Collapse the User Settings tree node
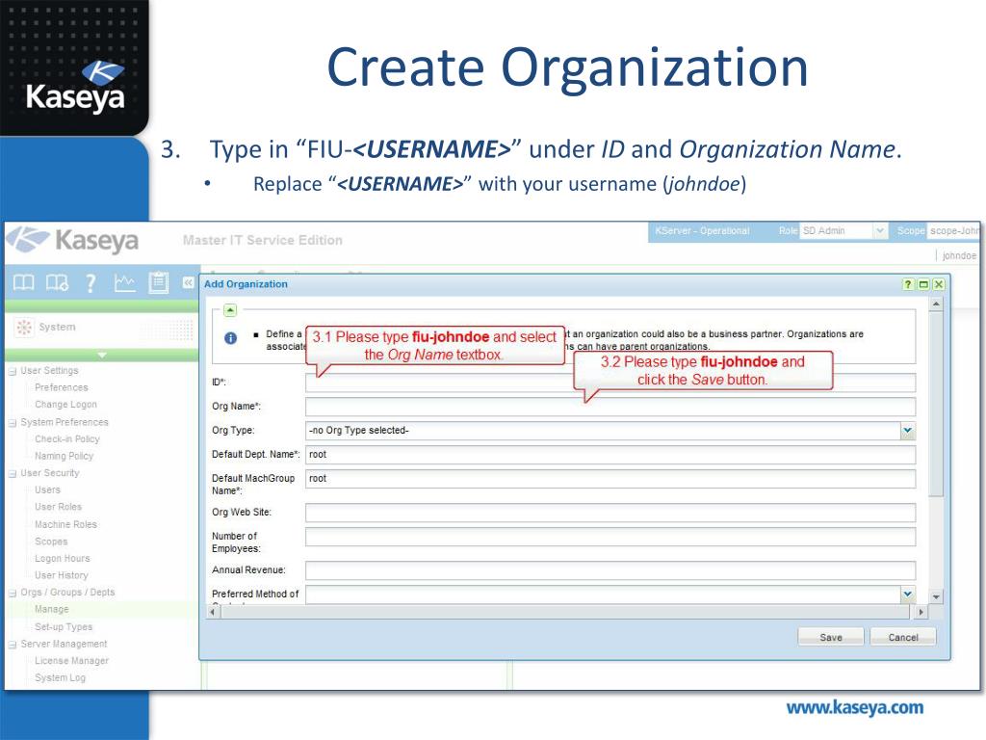The width and height of the screenshot is (986, 740). [x=13, y=371]
